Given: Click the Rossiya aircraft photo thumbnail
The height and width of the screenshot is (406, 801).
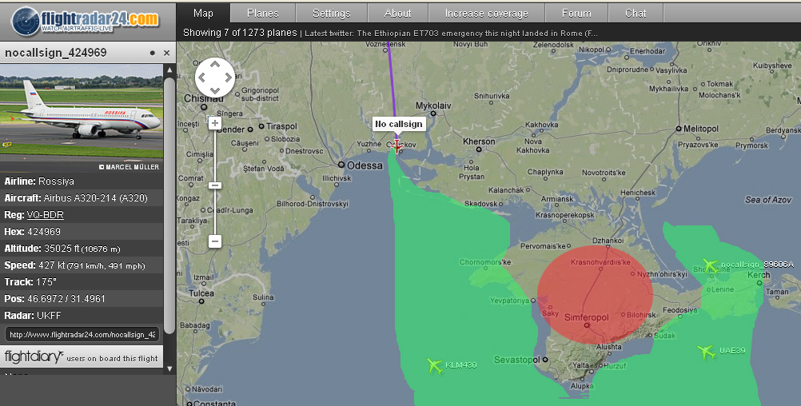Looking at the screenshot, I should point(82,117).
